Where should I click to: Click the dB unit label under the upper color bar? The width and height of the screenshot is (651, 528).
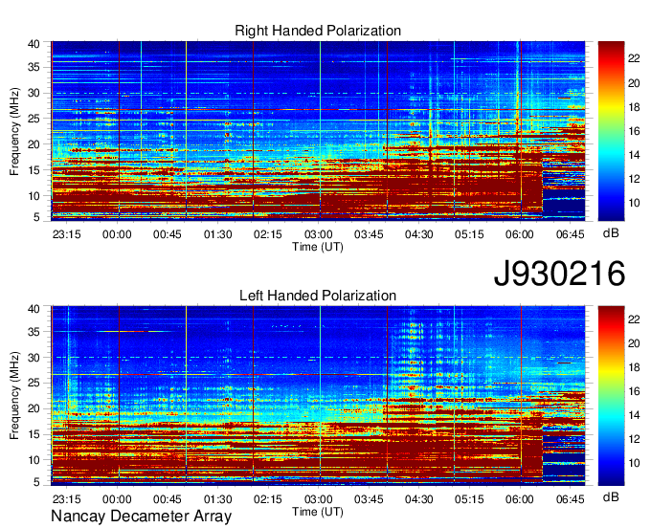pos(611,233)
